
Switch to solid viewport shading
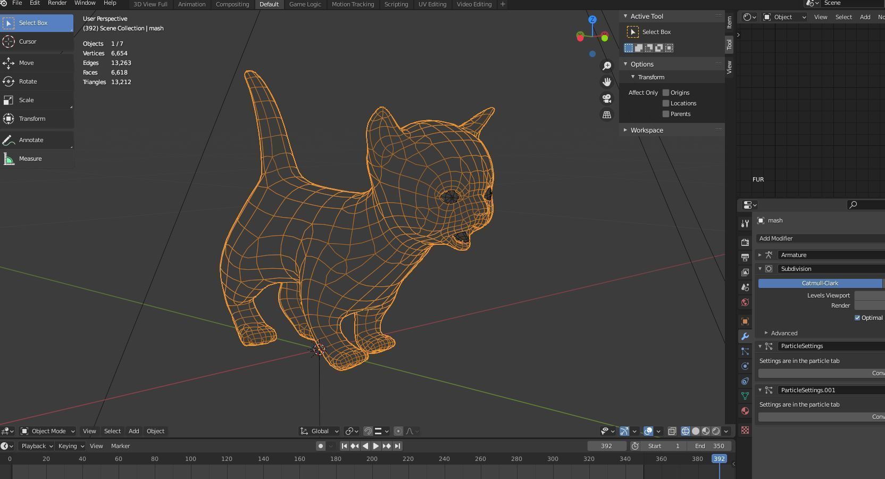pos(696,431)
